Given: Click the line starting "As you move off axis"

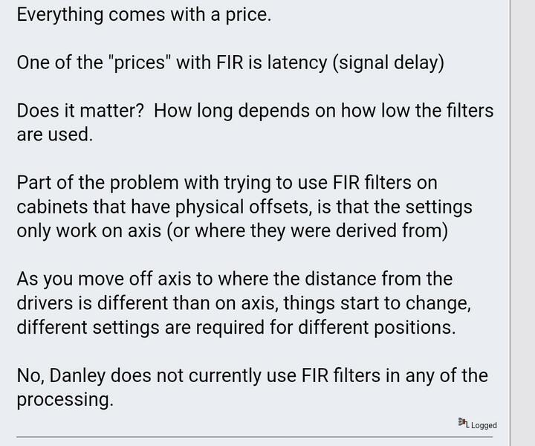Looking at the screenshot, I should pyautogui.click(x=234, y=279).
